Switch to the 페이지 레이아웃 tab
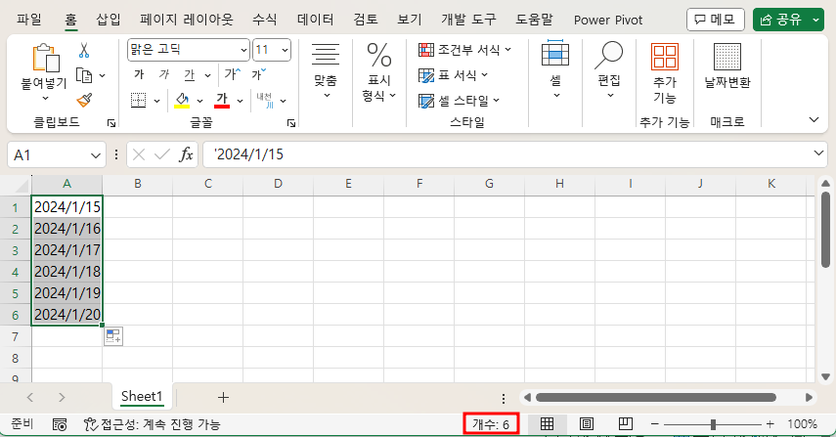The width and height of the screenshot is (836, 437). click(187, 20)
